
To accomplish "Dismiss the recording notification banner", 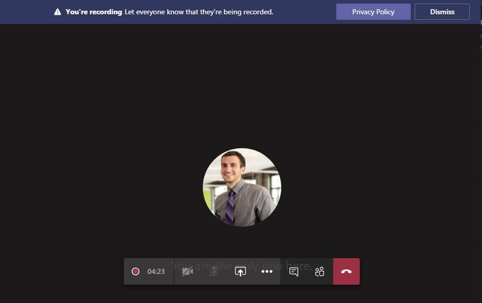I will pos(442,12).
